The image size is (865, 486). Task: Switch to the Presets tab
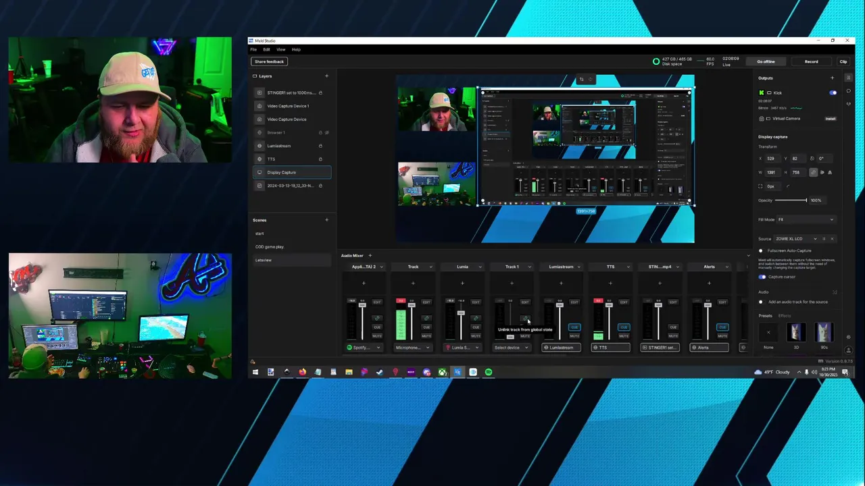point(765,316)
